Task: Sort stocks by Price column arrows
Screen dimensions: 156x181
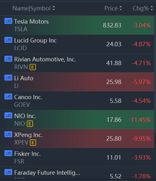Action: pos(120,8)
